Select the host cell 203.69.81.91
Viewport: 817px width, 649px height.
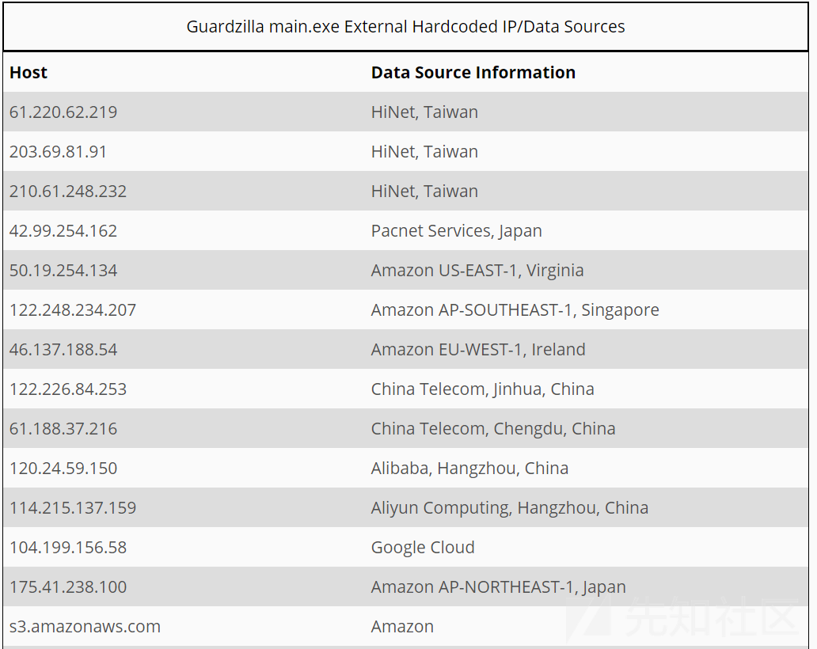coord(58,152)
